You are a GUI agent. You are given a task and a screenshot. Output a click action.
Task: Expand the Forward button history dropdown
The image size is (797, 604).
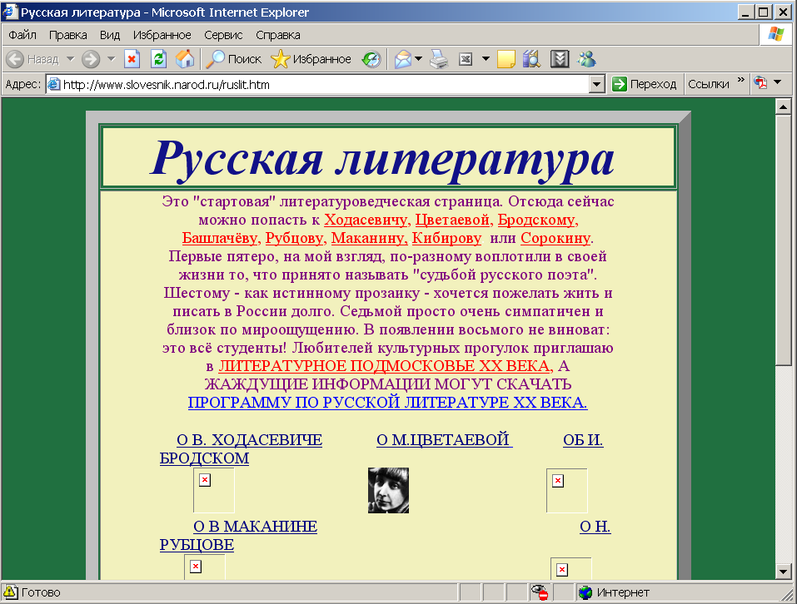[x=112, y=59]
